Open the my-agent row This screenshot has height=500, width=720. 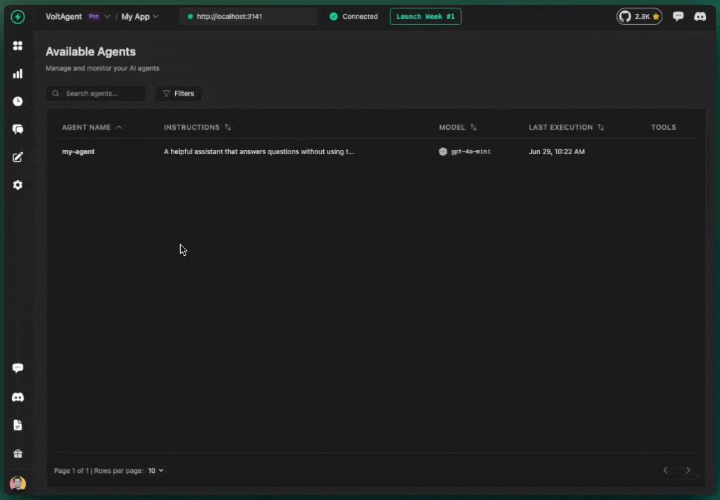[x=377, y=151]
